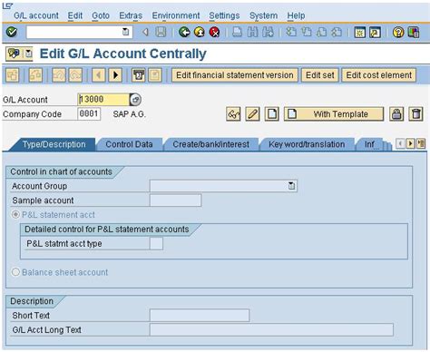Click the first application toolbar icon
This screenshot has height=352, width=430.
tap(13, 75)
